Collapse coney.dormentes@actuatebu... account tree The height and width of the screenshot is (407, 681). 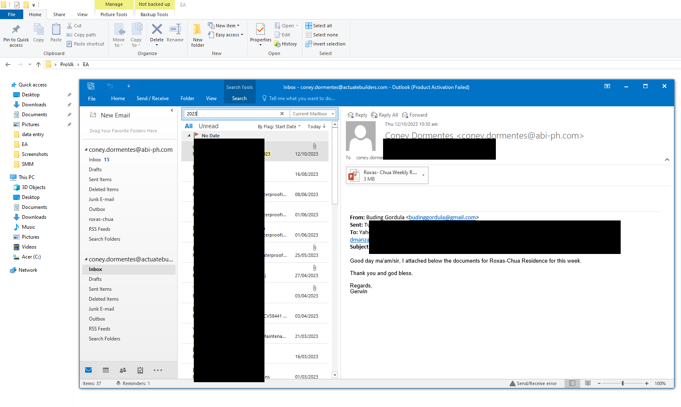tap(86, 259)
